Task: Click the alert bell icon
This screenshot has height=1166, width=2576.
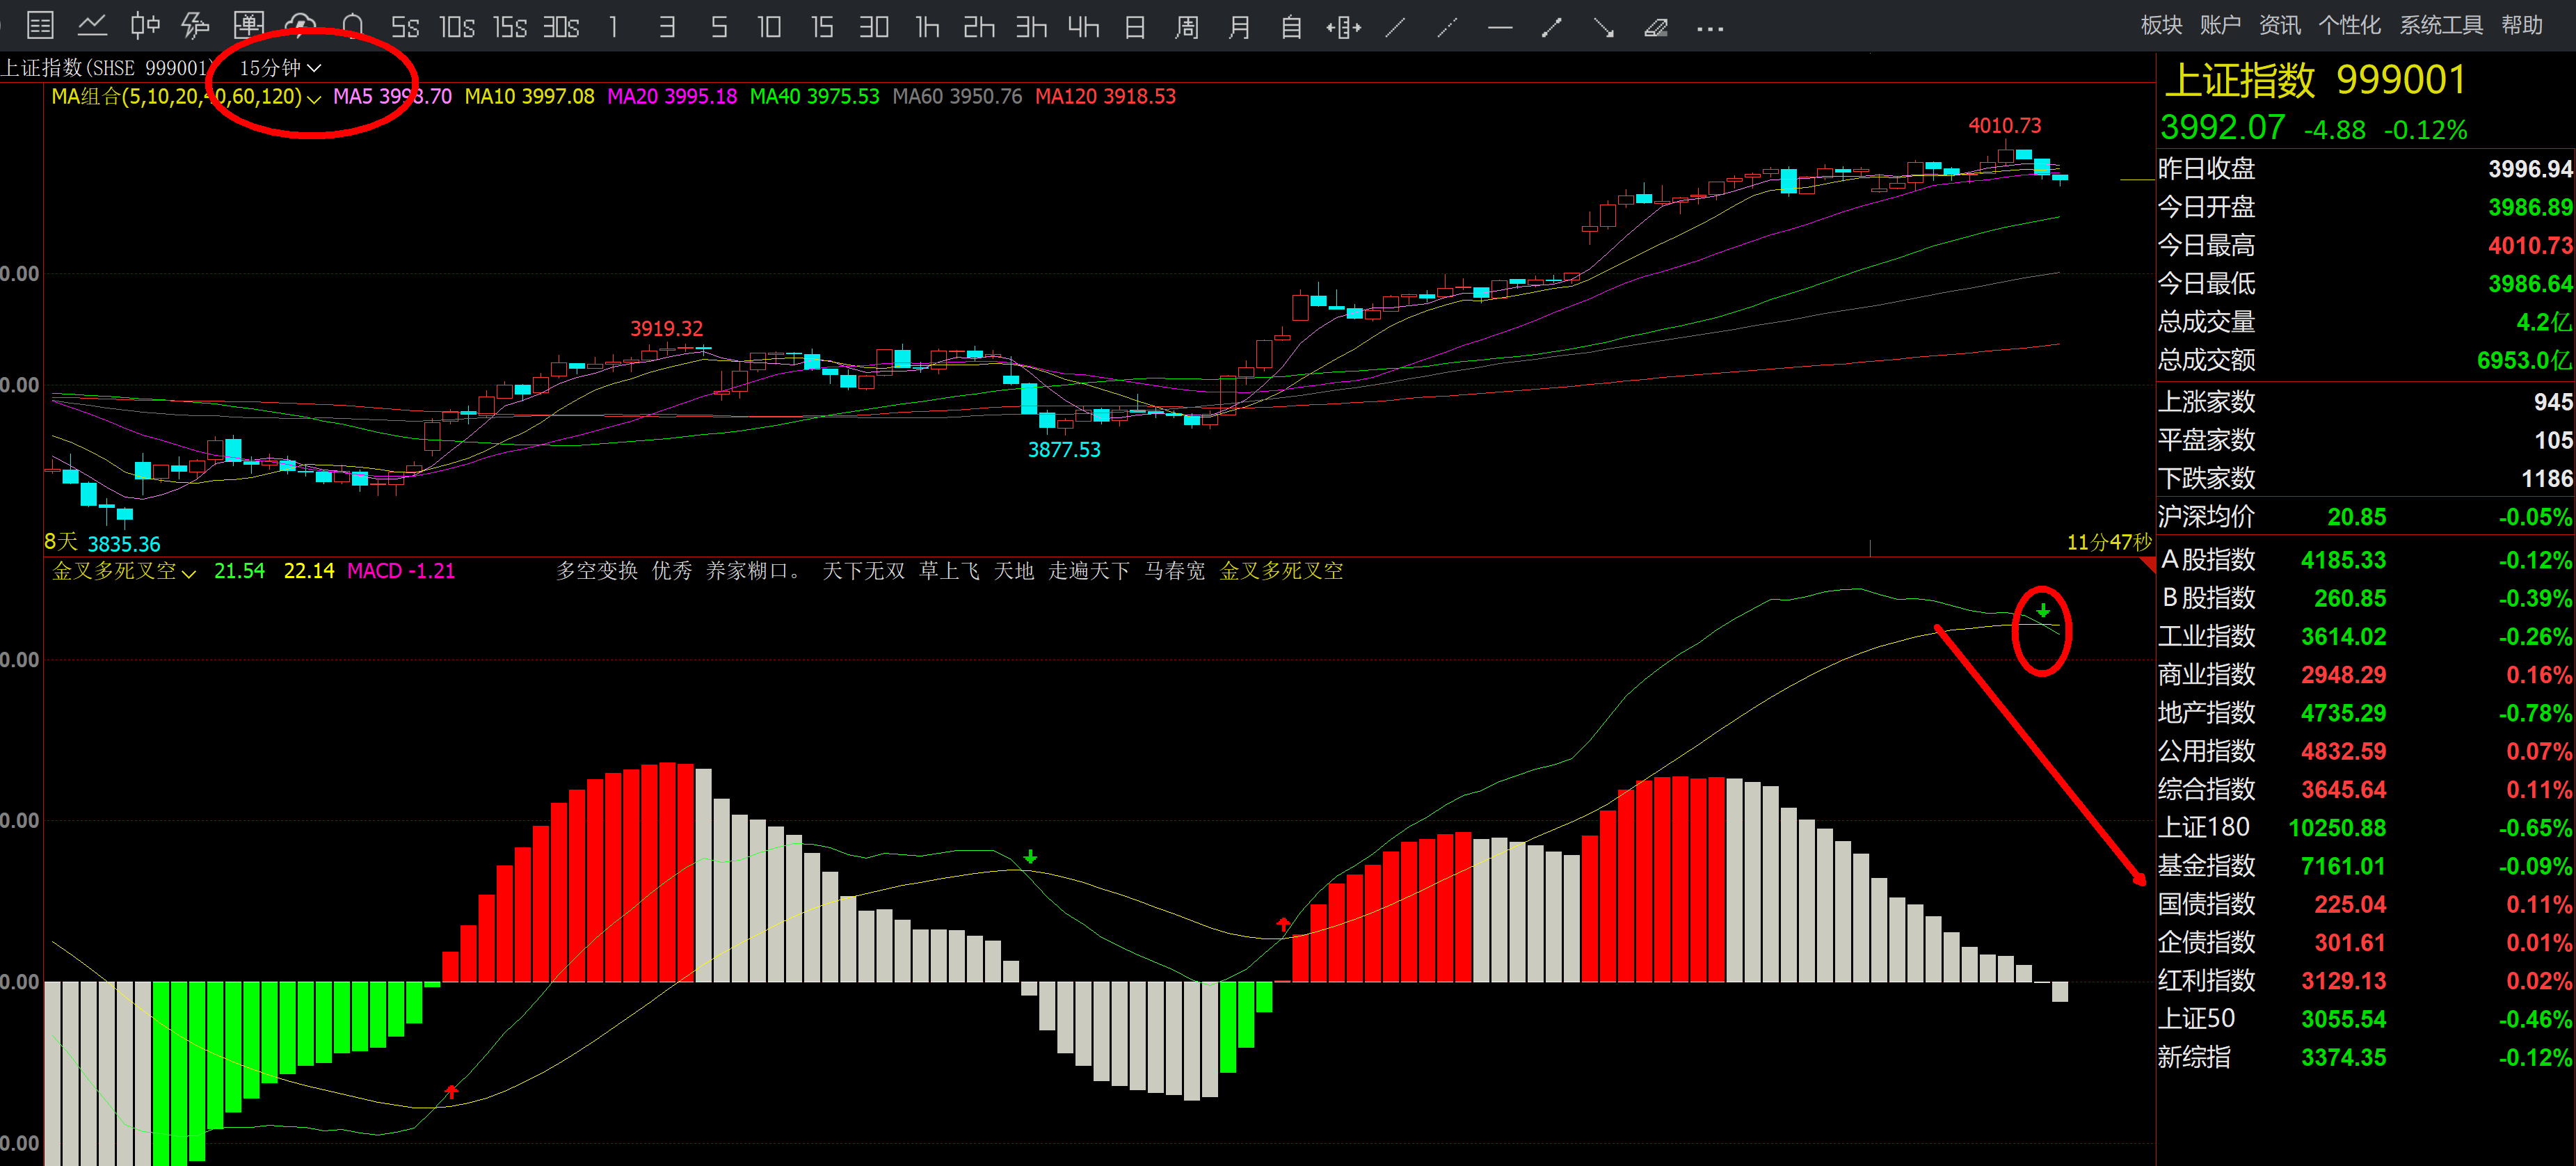Action: [353, 26]
